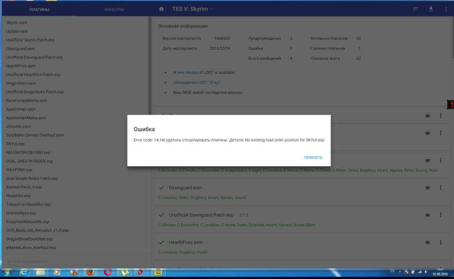Open three-dot menu for Dawnguard.esm card
Screen dimensions: 454x279
pyautogui.click(x=441, y=188)
